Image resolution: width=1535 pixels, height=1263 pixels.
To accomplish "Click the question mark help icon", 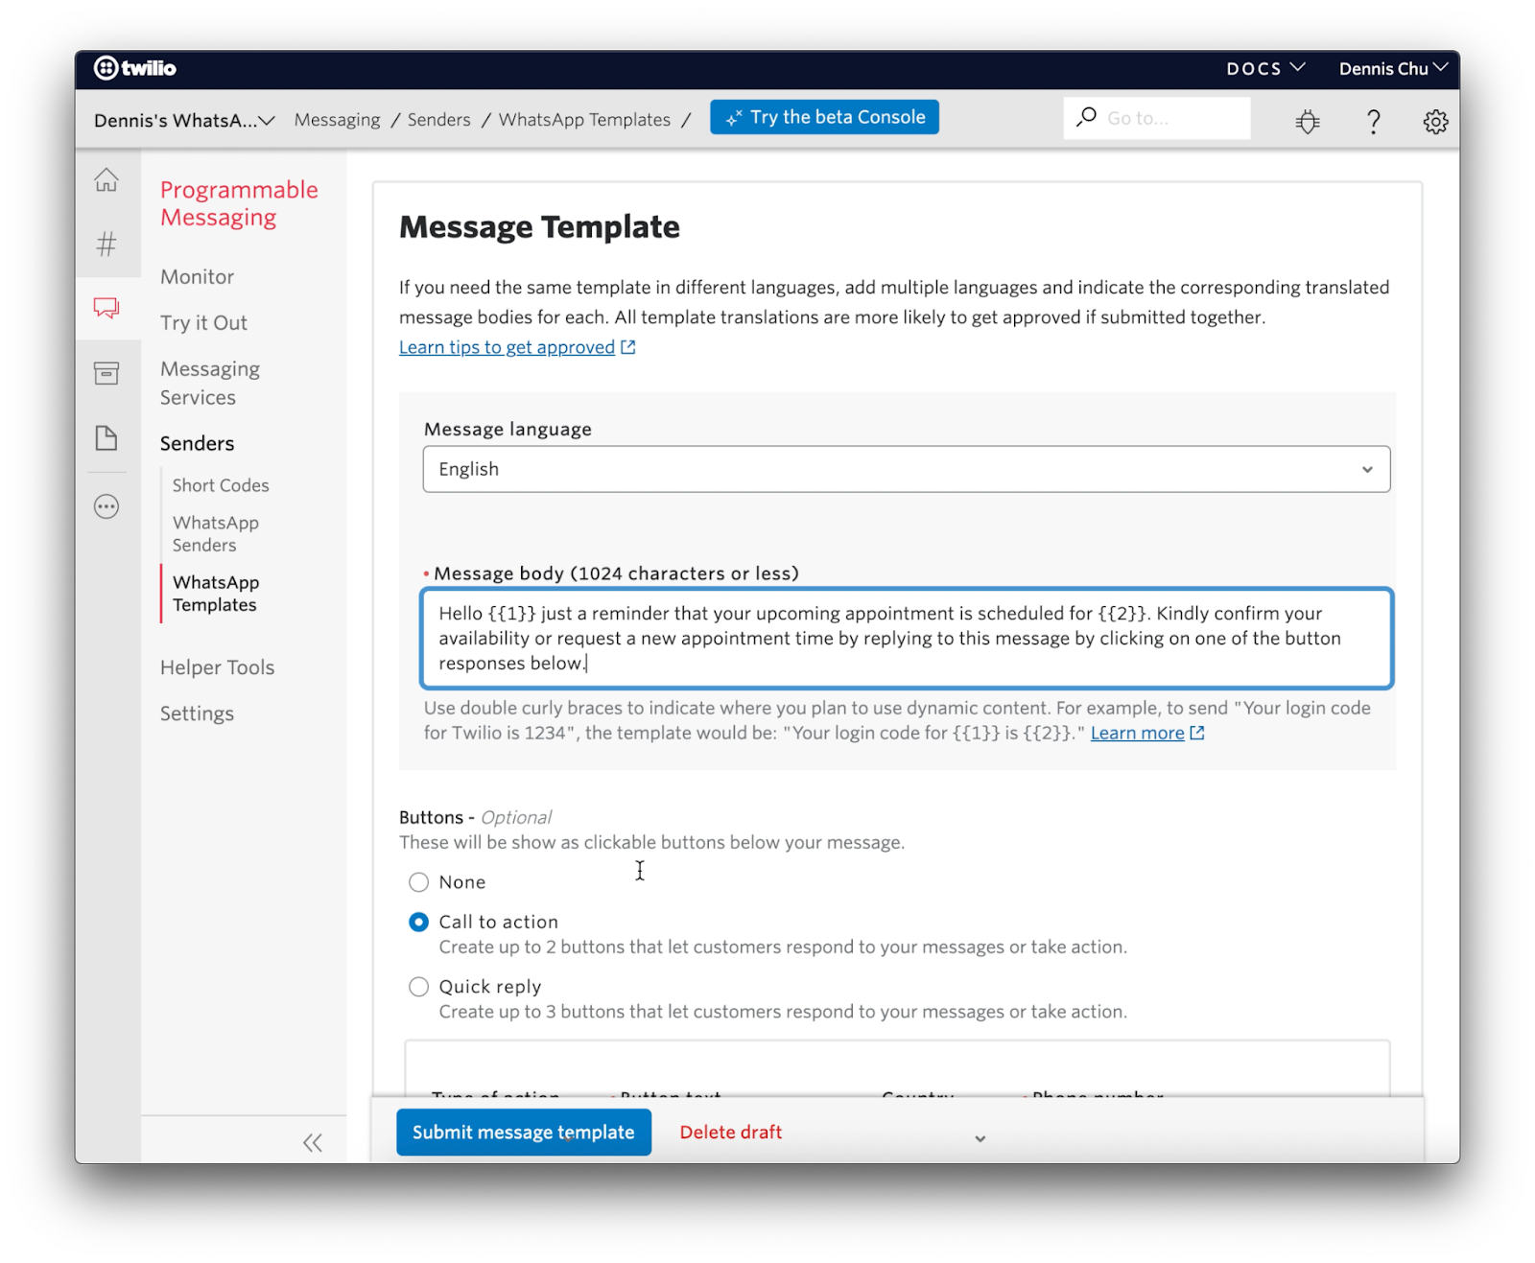I will point(1373,122).
